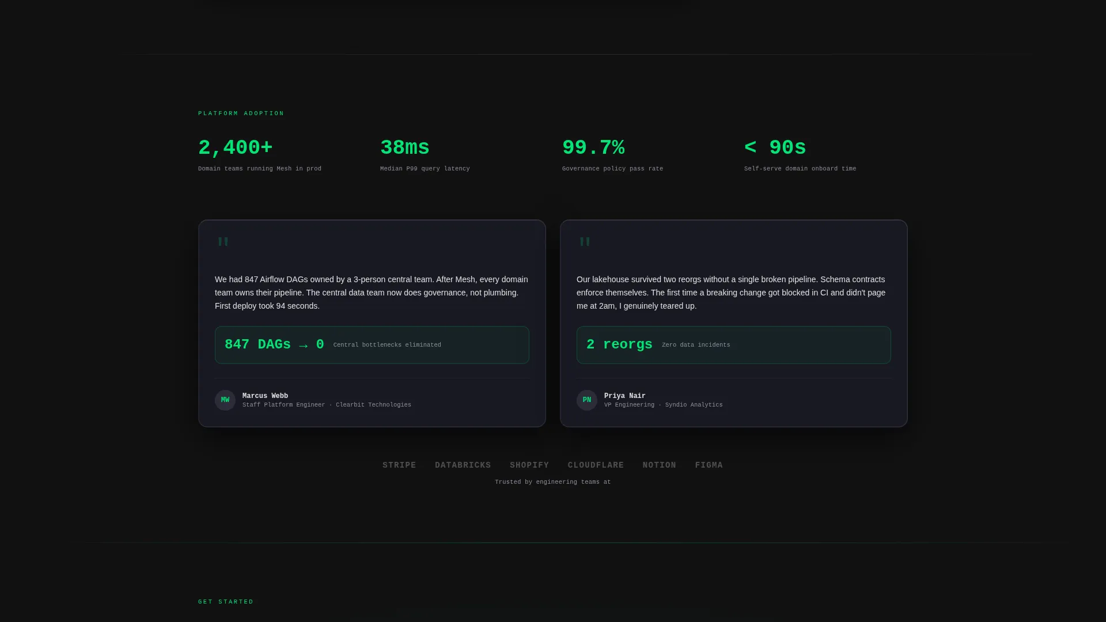Click the PN avatar for Priya Nair
1106x622 pixels.
pyautogui.click(x=587, y=400)
